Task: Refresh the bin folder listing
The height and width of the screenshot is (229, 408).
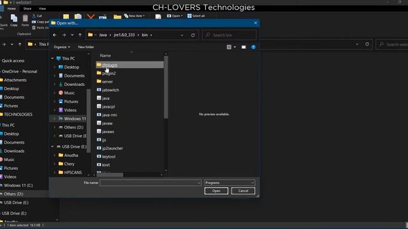Action: [x=193, y=35]
